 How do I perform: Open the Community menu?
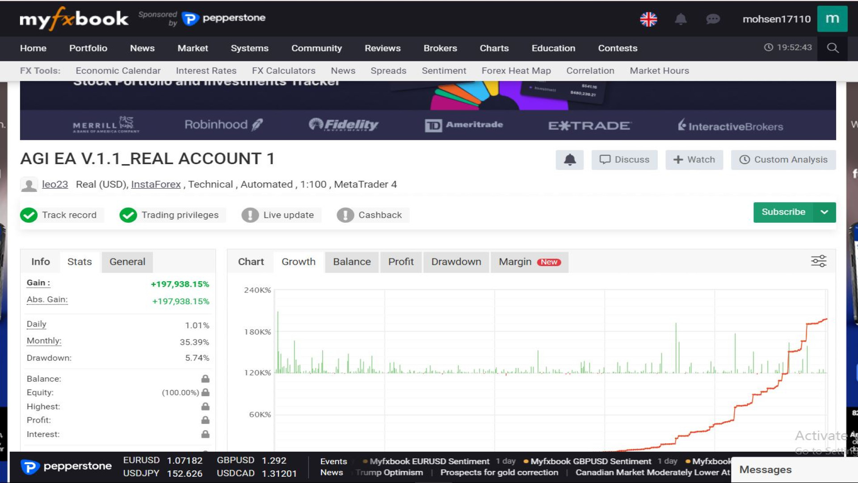(316, 48)
